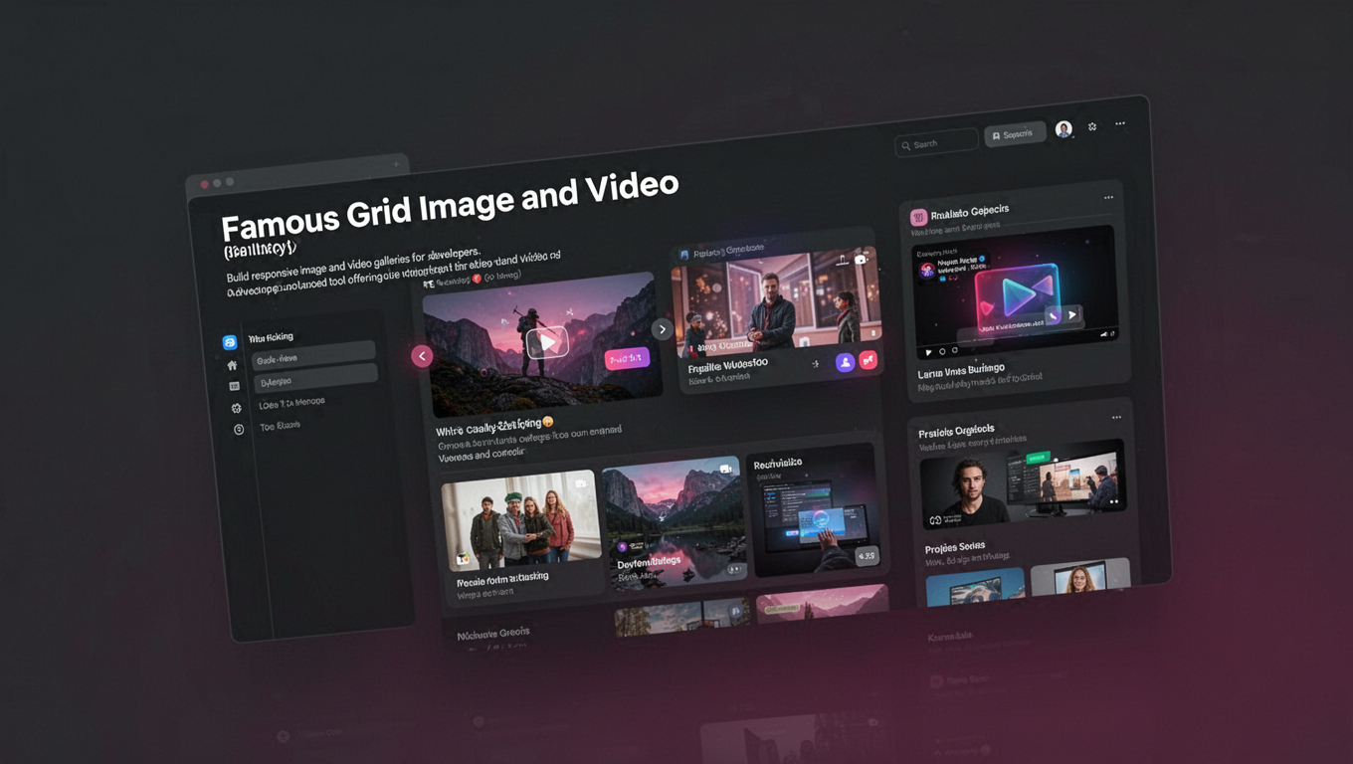Viewport: 1353px width, 764px height.
Task: Click the settings gear in the top-right header
Action: [1092, 126]
